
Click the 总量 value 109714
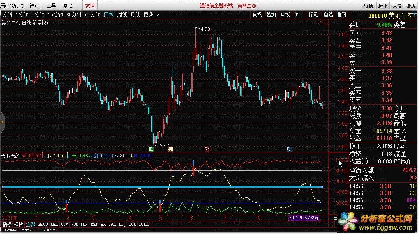(x=383, y=131)
